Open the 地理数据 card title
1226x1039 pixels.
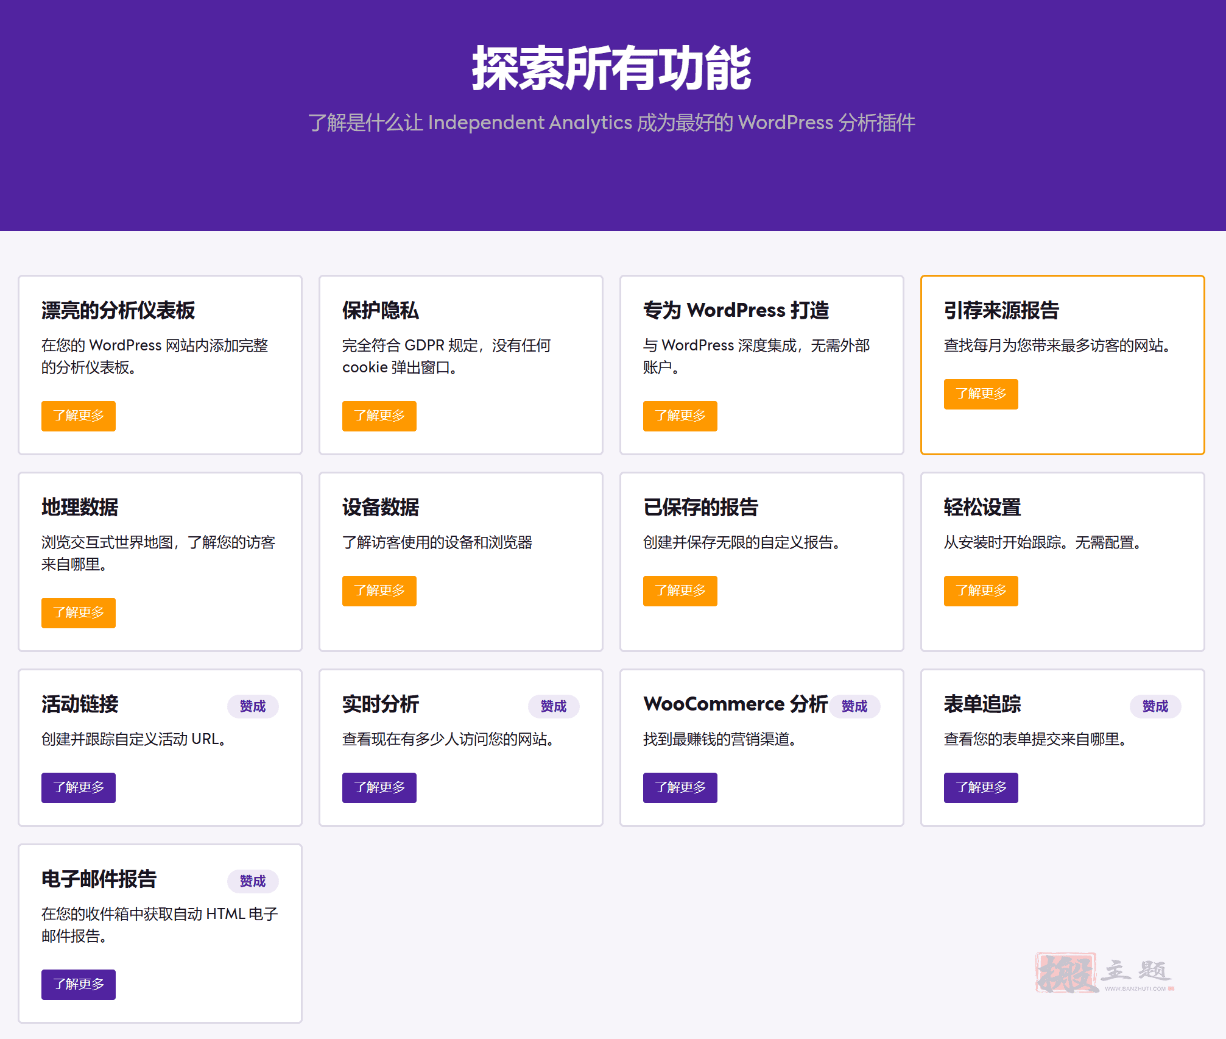click(80, 508)
